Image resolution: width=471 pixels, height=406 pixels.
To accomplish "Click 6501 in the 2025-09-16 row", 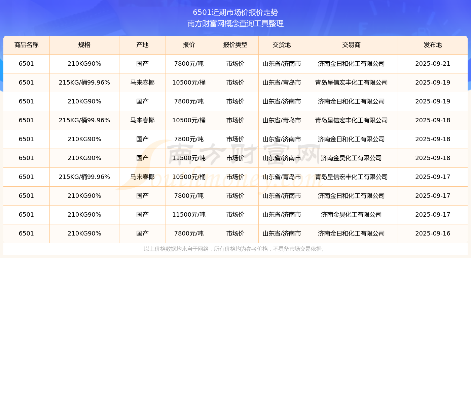I will pyautogui.click(x=26, y=233).
